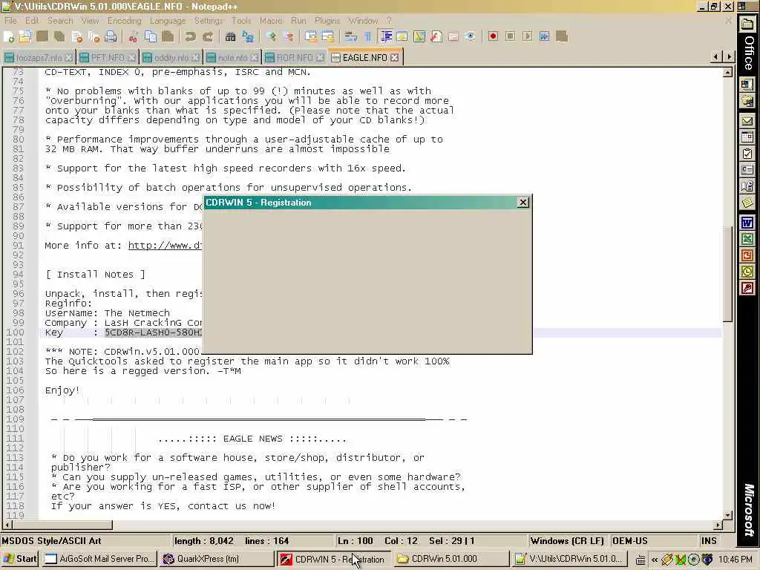Open the Windows Start menu

click(19, 559)
